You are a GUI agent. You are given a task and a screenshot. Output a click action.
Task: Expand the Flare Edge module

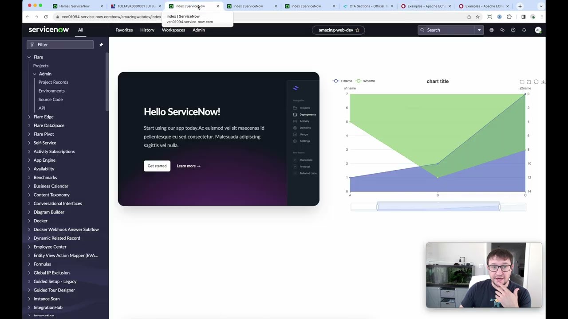click(29, 117)
